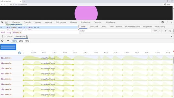The image size is (174, 98).
Task: Switch to the Memory tab
Action: pos(73,22)
